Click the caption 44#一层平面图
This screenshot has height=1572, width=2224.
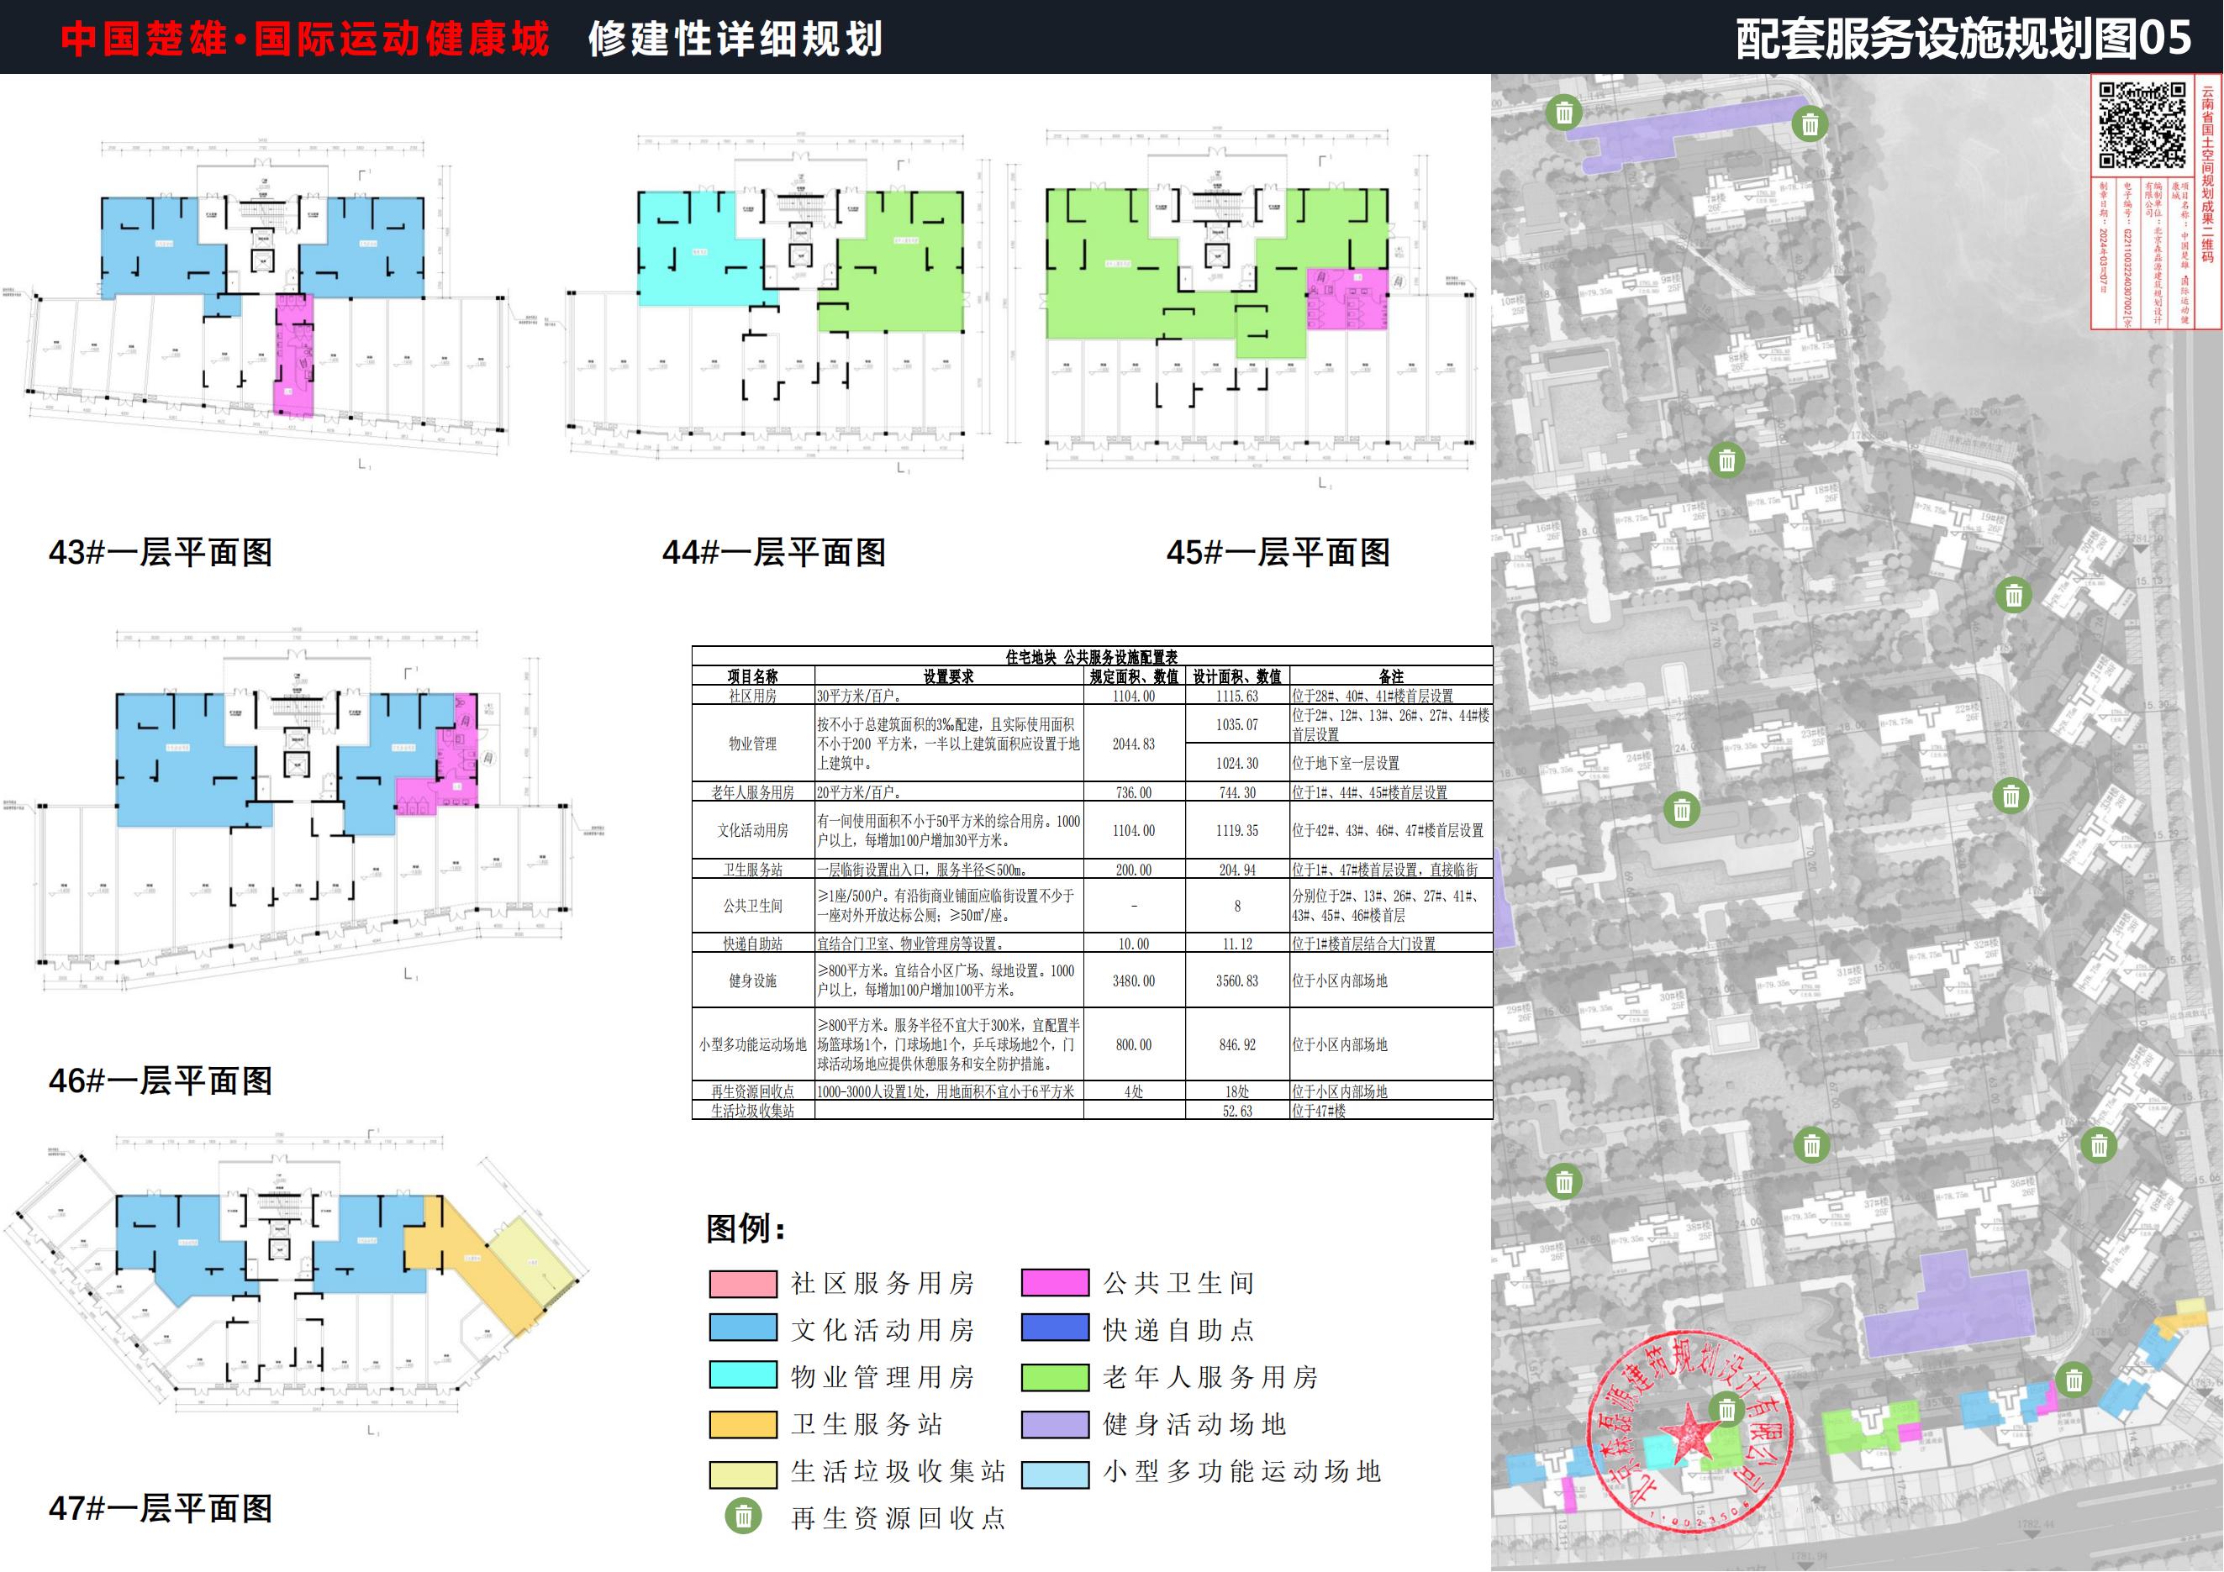click(774, 553)
